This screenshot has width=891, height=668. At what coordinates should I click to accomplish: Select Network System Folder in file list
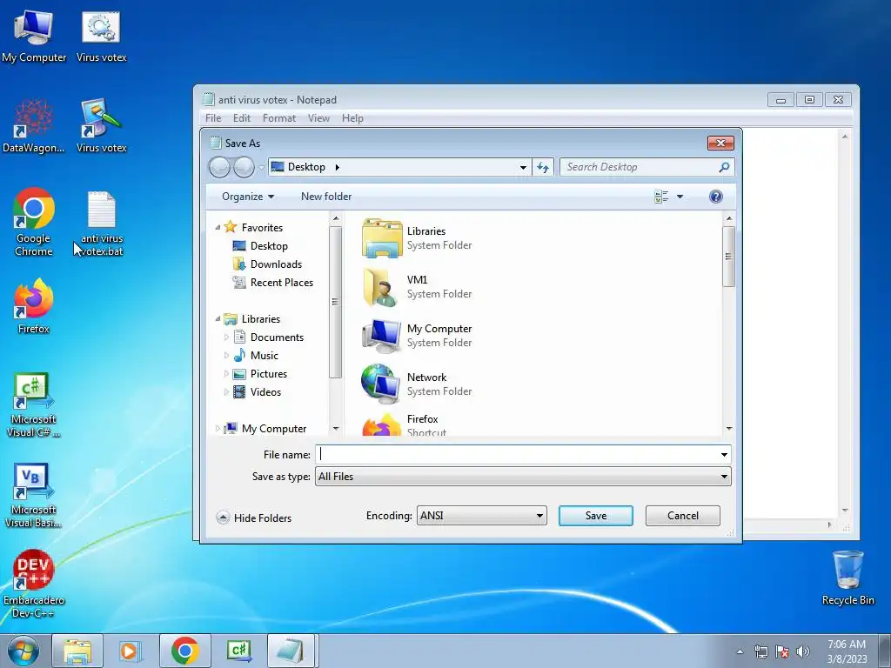418,384
